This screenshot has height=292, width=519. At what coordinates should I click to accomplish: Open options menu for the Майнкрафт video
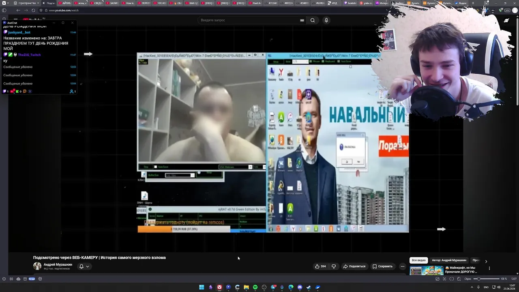[x=489, y=268]
